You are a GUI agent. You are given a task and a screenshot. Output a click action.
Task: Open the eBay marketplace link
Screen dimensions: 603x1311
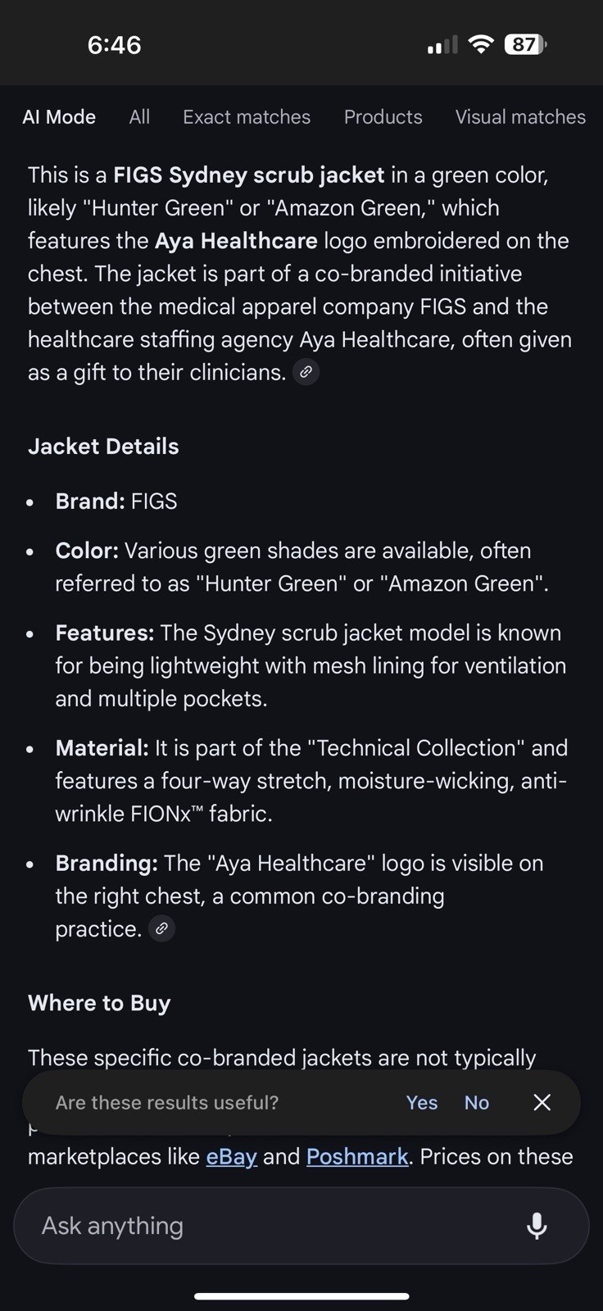232,1156
